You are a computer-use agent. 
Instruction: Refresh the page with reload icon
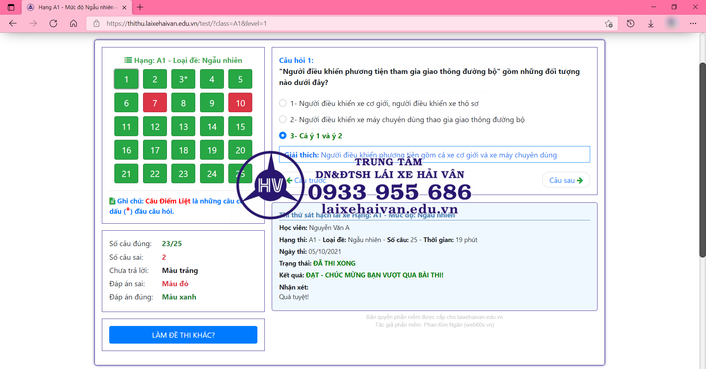[53, 24]
